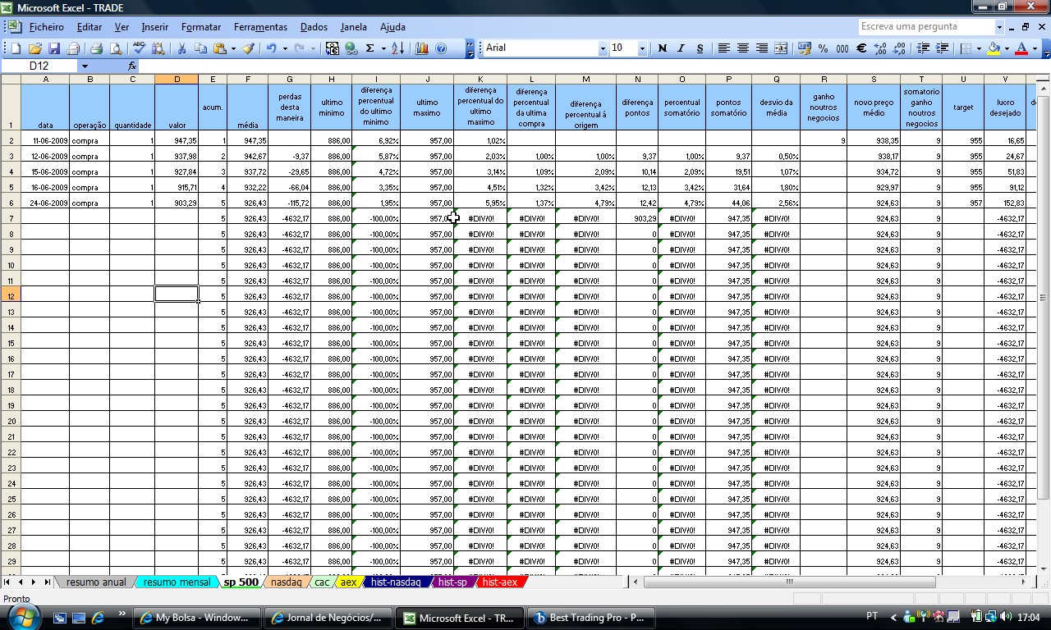Run the ABC spelling check
The width and height of the screenshot is (1051, 630).
139,48
